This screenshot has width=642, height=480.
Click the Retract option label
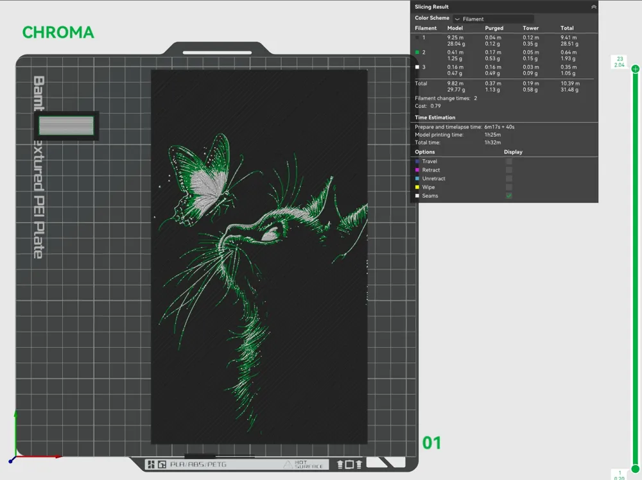pos(431,170)
